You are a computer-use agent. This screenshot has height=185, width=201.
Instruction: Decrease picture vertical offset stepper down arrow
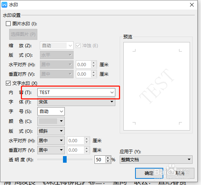coord(94,76)
